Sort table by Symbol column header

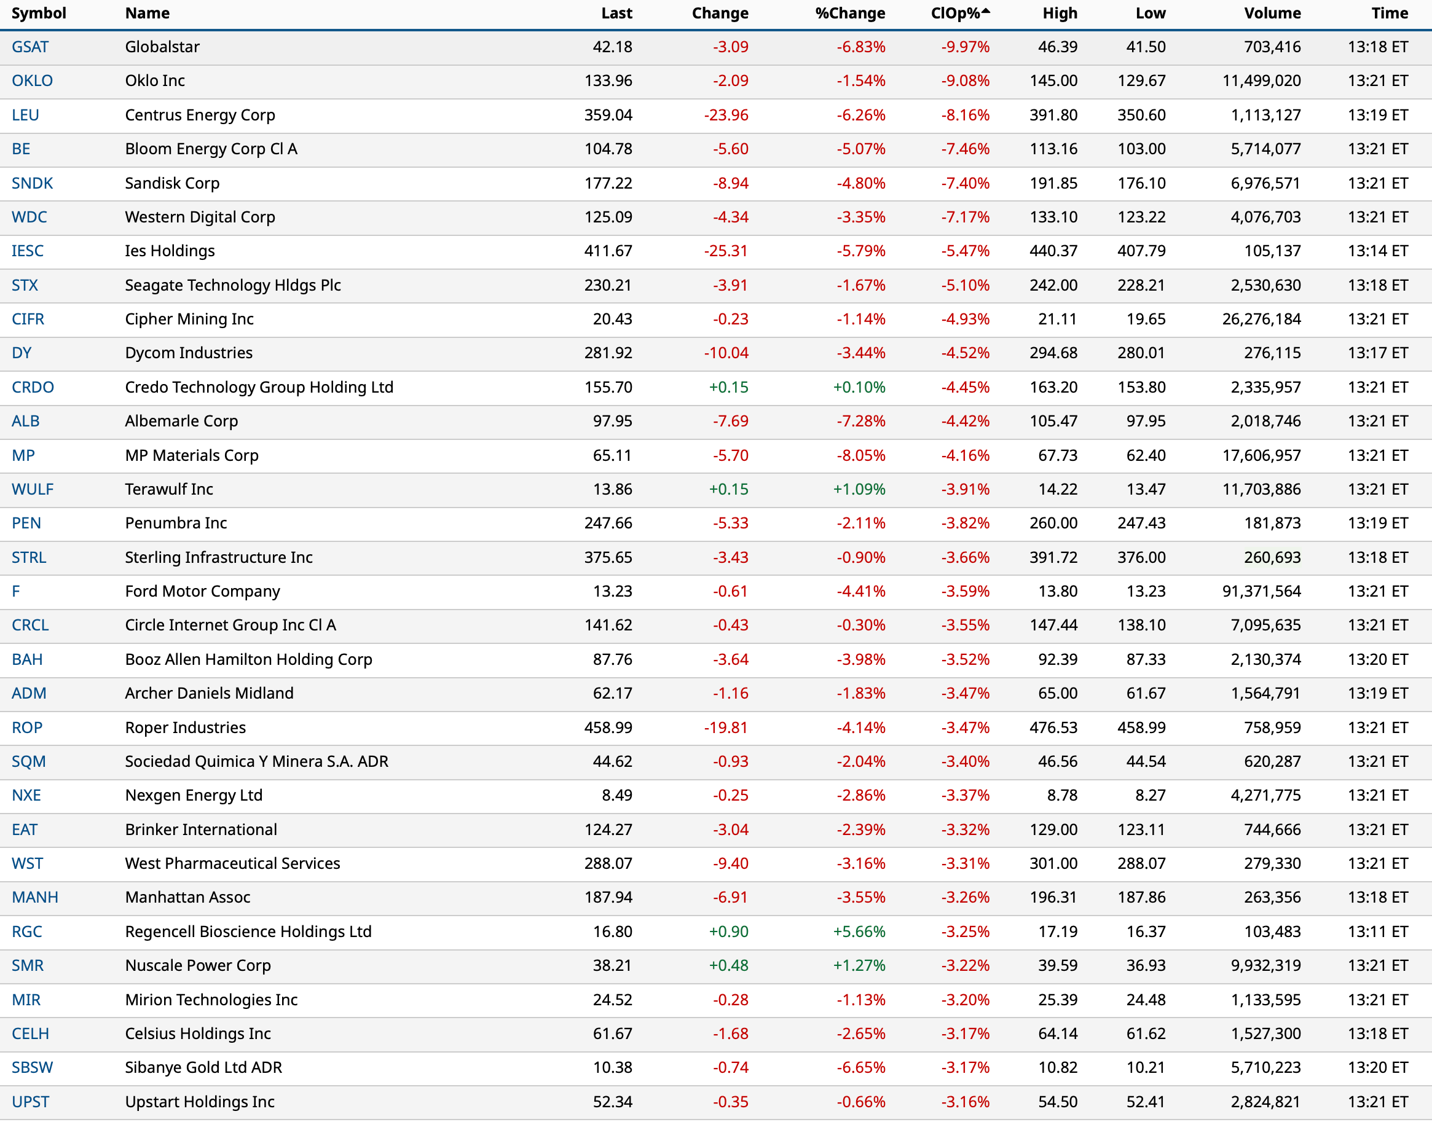click(x=39, y=13)
